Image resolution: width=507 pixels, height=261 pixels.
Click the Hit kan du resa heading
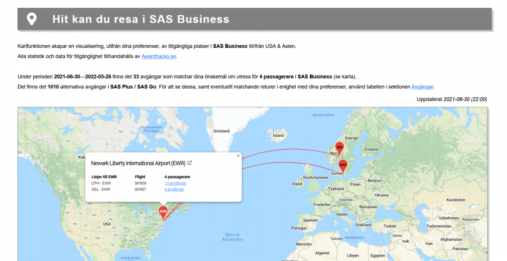point(141,19)
